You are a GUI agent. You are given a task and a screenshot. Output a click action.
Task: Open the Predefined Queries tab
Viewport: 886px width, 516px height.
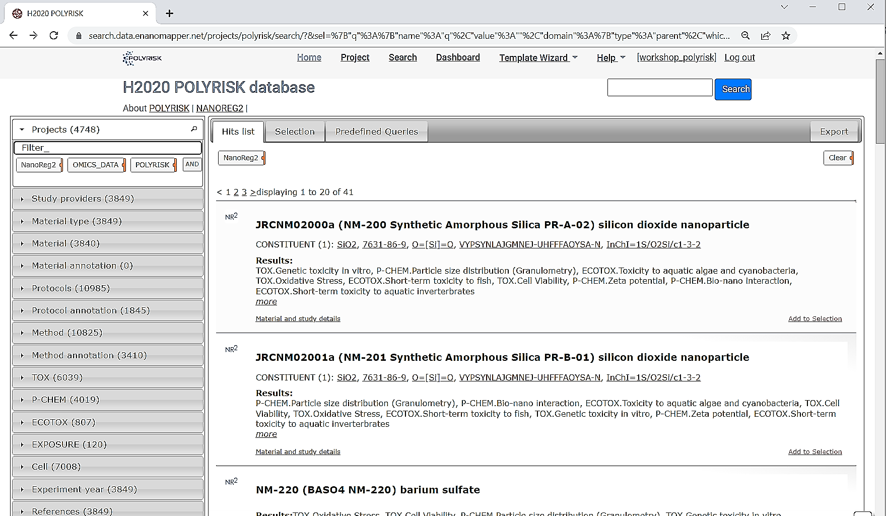pos(376,132)
